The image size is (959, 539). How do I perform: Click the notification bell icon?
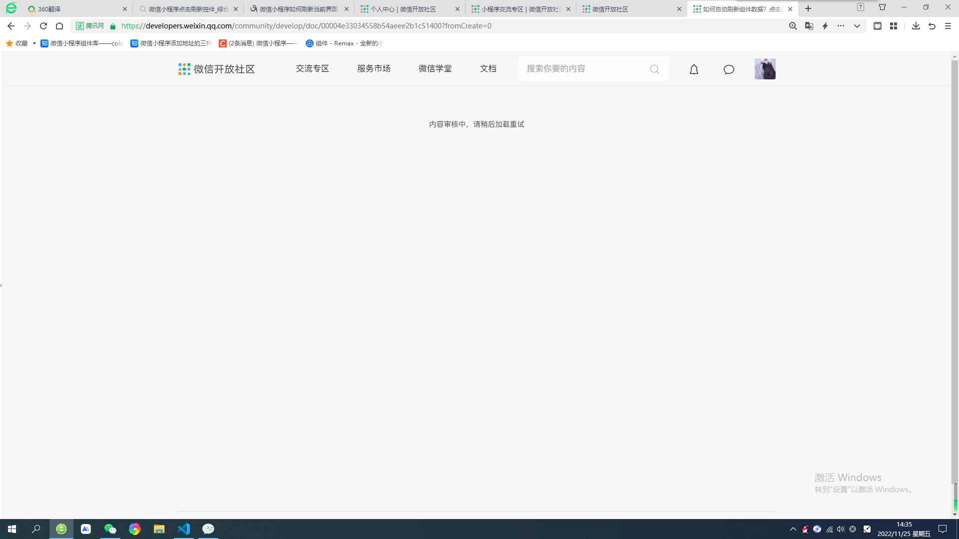[694, 69]
